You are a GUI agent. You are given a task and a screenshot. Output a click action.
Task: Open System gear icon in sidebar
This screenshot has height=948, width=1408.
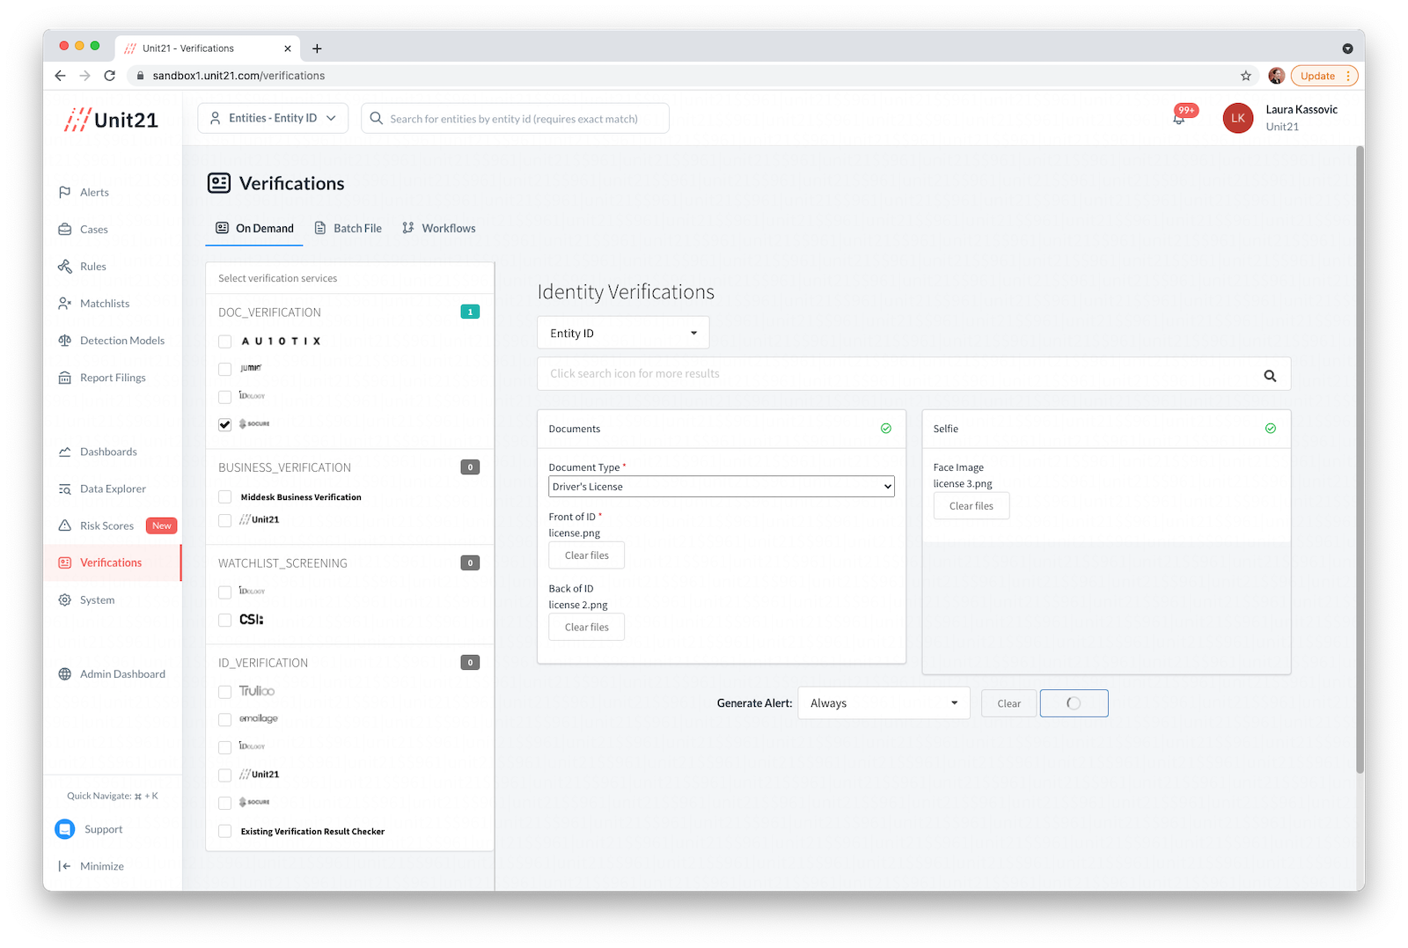(x=64, y=599)
